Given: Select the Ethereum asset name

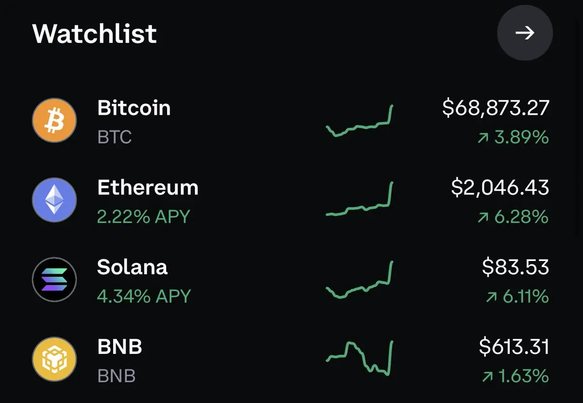Looking at the screenshot, I should [148, 188].
